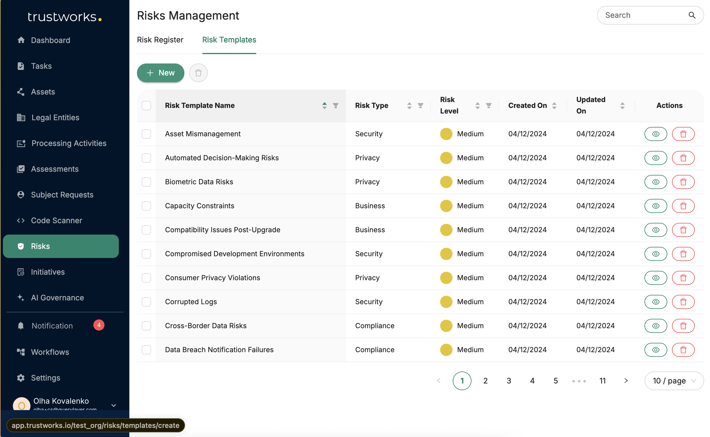710x437 pixels.
Task: Click the disabled bulk delete trash icon
Action: coord(198,73)
